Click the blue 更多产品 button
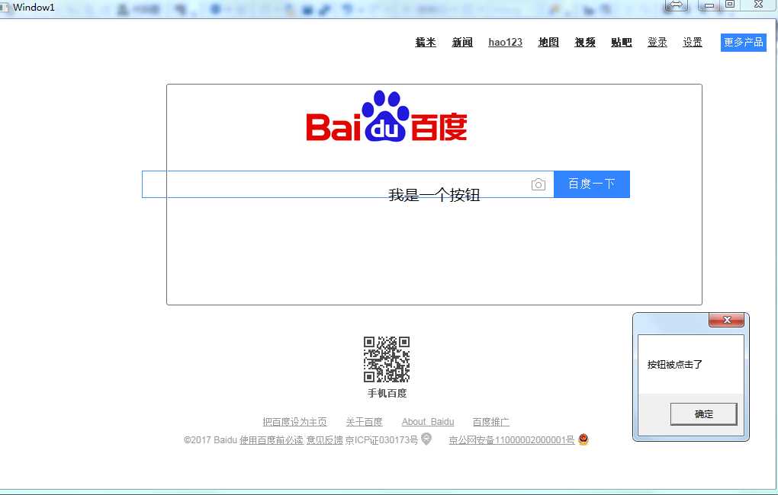 743,42
